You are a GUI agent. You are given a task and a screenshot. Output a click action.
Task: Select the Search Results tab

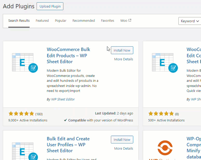pos(19,21)
